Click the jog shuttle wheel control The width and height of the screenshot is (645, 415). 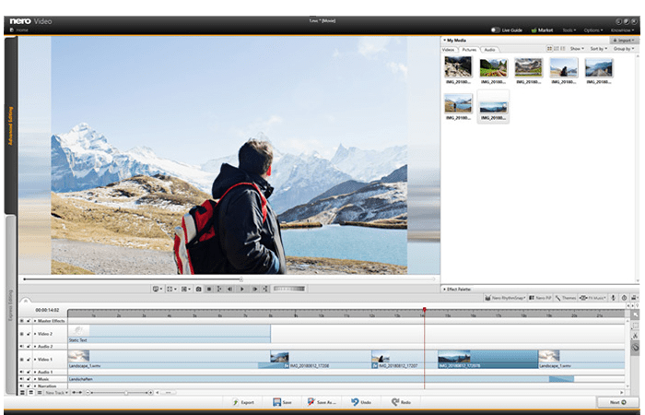289,289
